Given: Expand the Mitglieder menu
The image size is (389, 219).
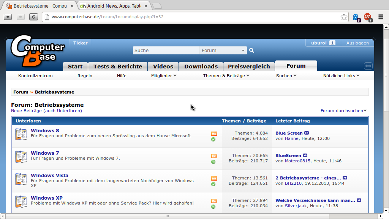Looking at the screenshot, I should pyautogui.click(x=163, y=76).
